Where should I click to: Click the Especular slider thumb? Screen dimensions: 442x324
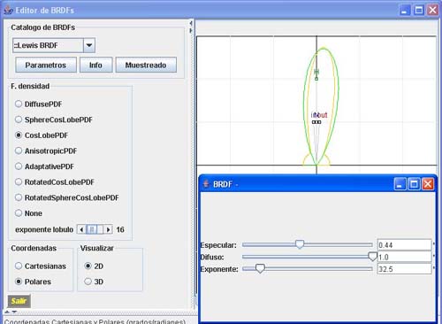[x=300, y=244]
